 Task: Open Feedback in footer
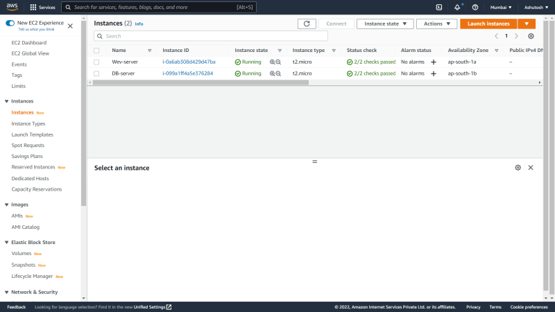(16, 307)
